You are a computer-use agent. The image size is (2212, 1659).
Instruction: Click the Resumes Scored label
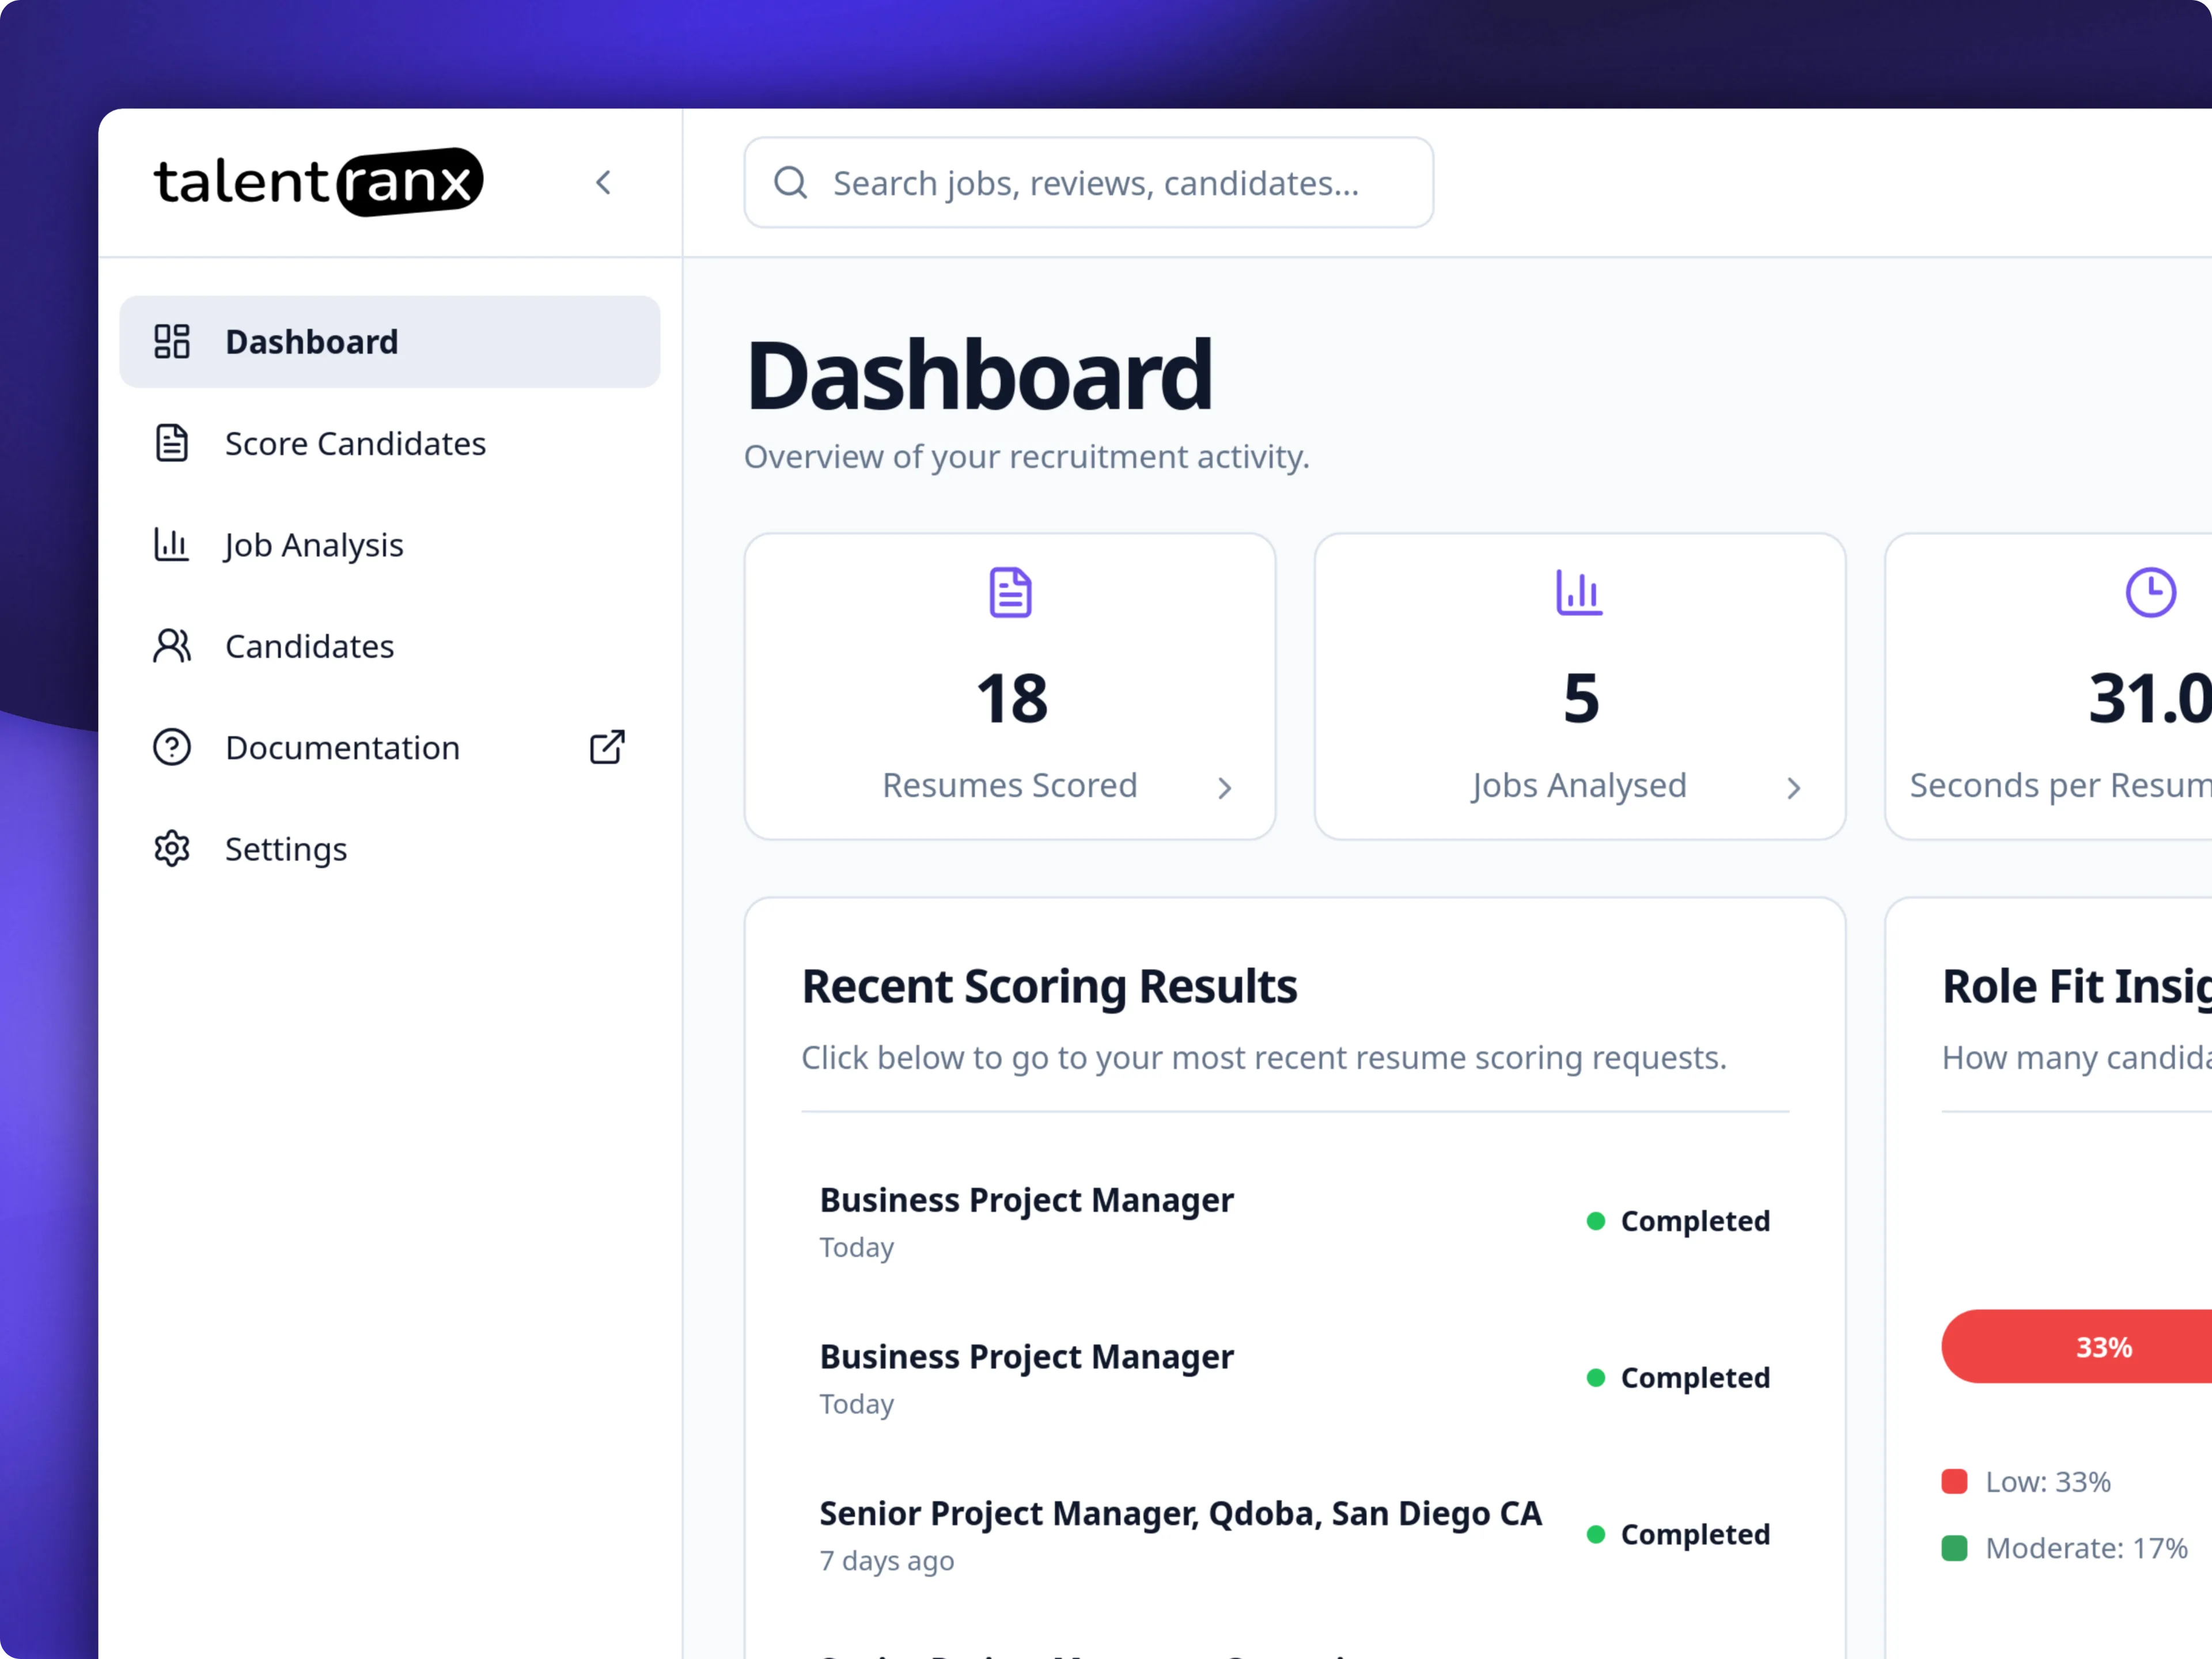tap(1010, 786)
